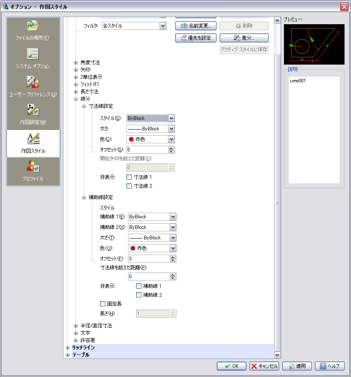This screenshot has width=351, height=377.
Task: Open the プロファイル sidebar icon
Action: click(33, 166)
